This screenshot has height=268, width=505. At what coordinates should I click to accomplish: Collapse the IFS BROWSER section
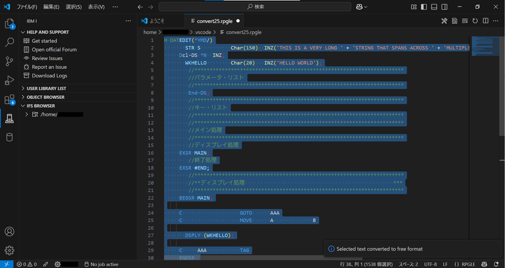pos(78,106)
